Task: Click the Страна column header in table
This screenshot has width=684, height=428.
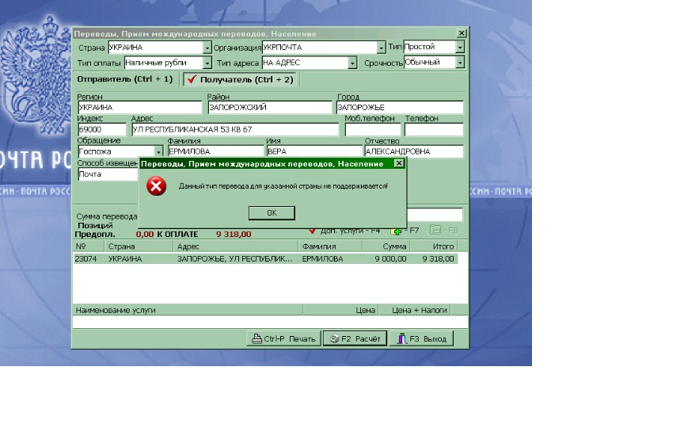Action: pyautogui.click(x=139, y=246)
